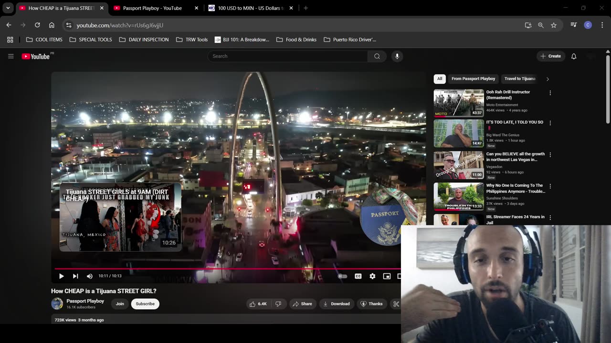This screenshot has height=343, width=611.
Task: Switch to the Passport Playboy - YouTube tab
Action: tap(152, 8)
